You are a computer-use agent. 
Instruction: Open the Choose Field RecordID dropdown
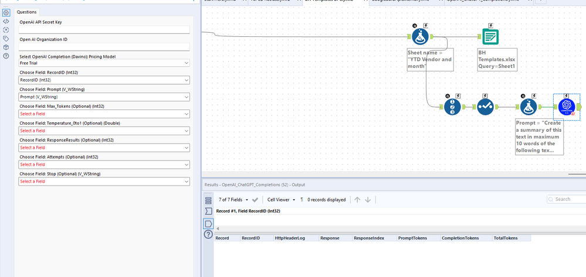tap(104, 80)
